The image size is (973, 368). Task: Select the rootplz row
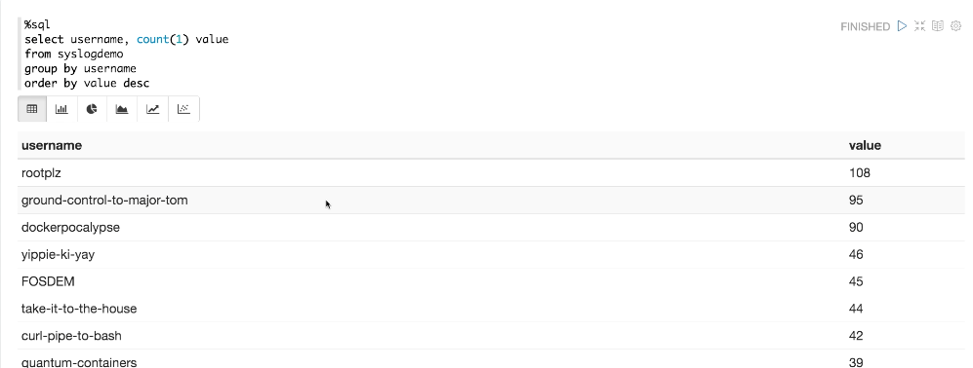(491, 173)
